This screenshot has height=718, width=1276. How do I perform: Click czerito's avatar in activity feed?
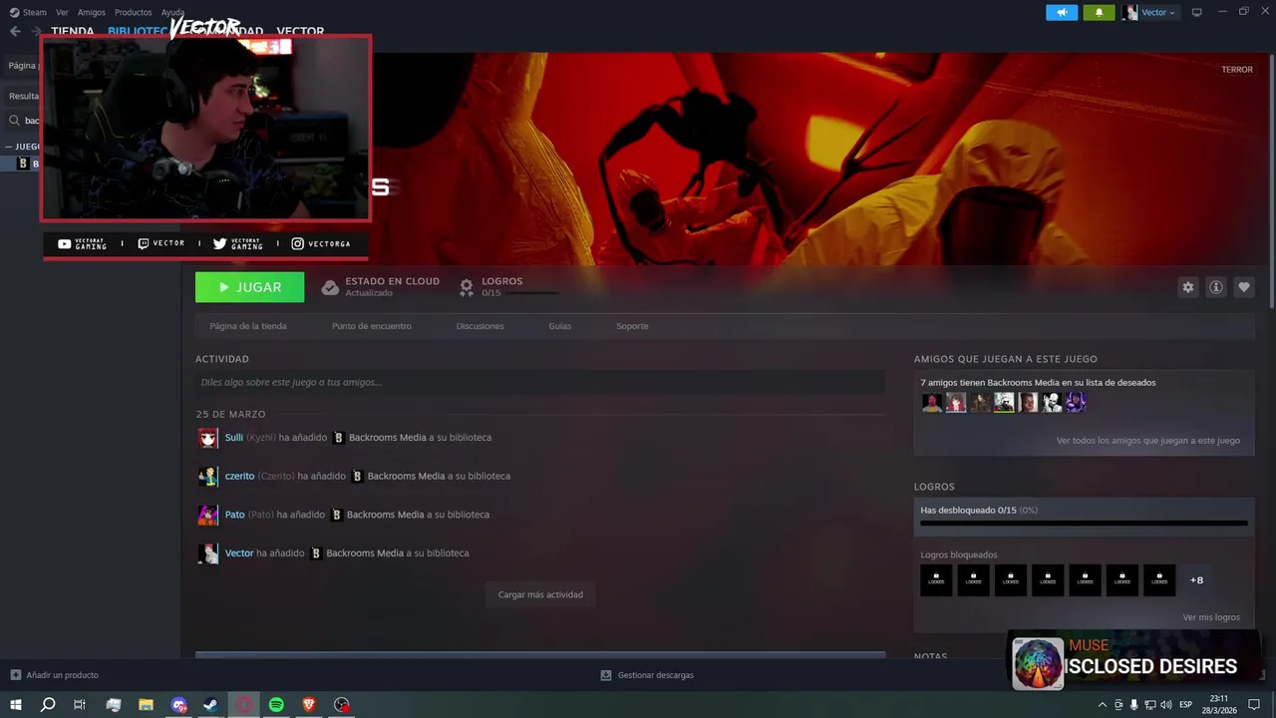207,477
